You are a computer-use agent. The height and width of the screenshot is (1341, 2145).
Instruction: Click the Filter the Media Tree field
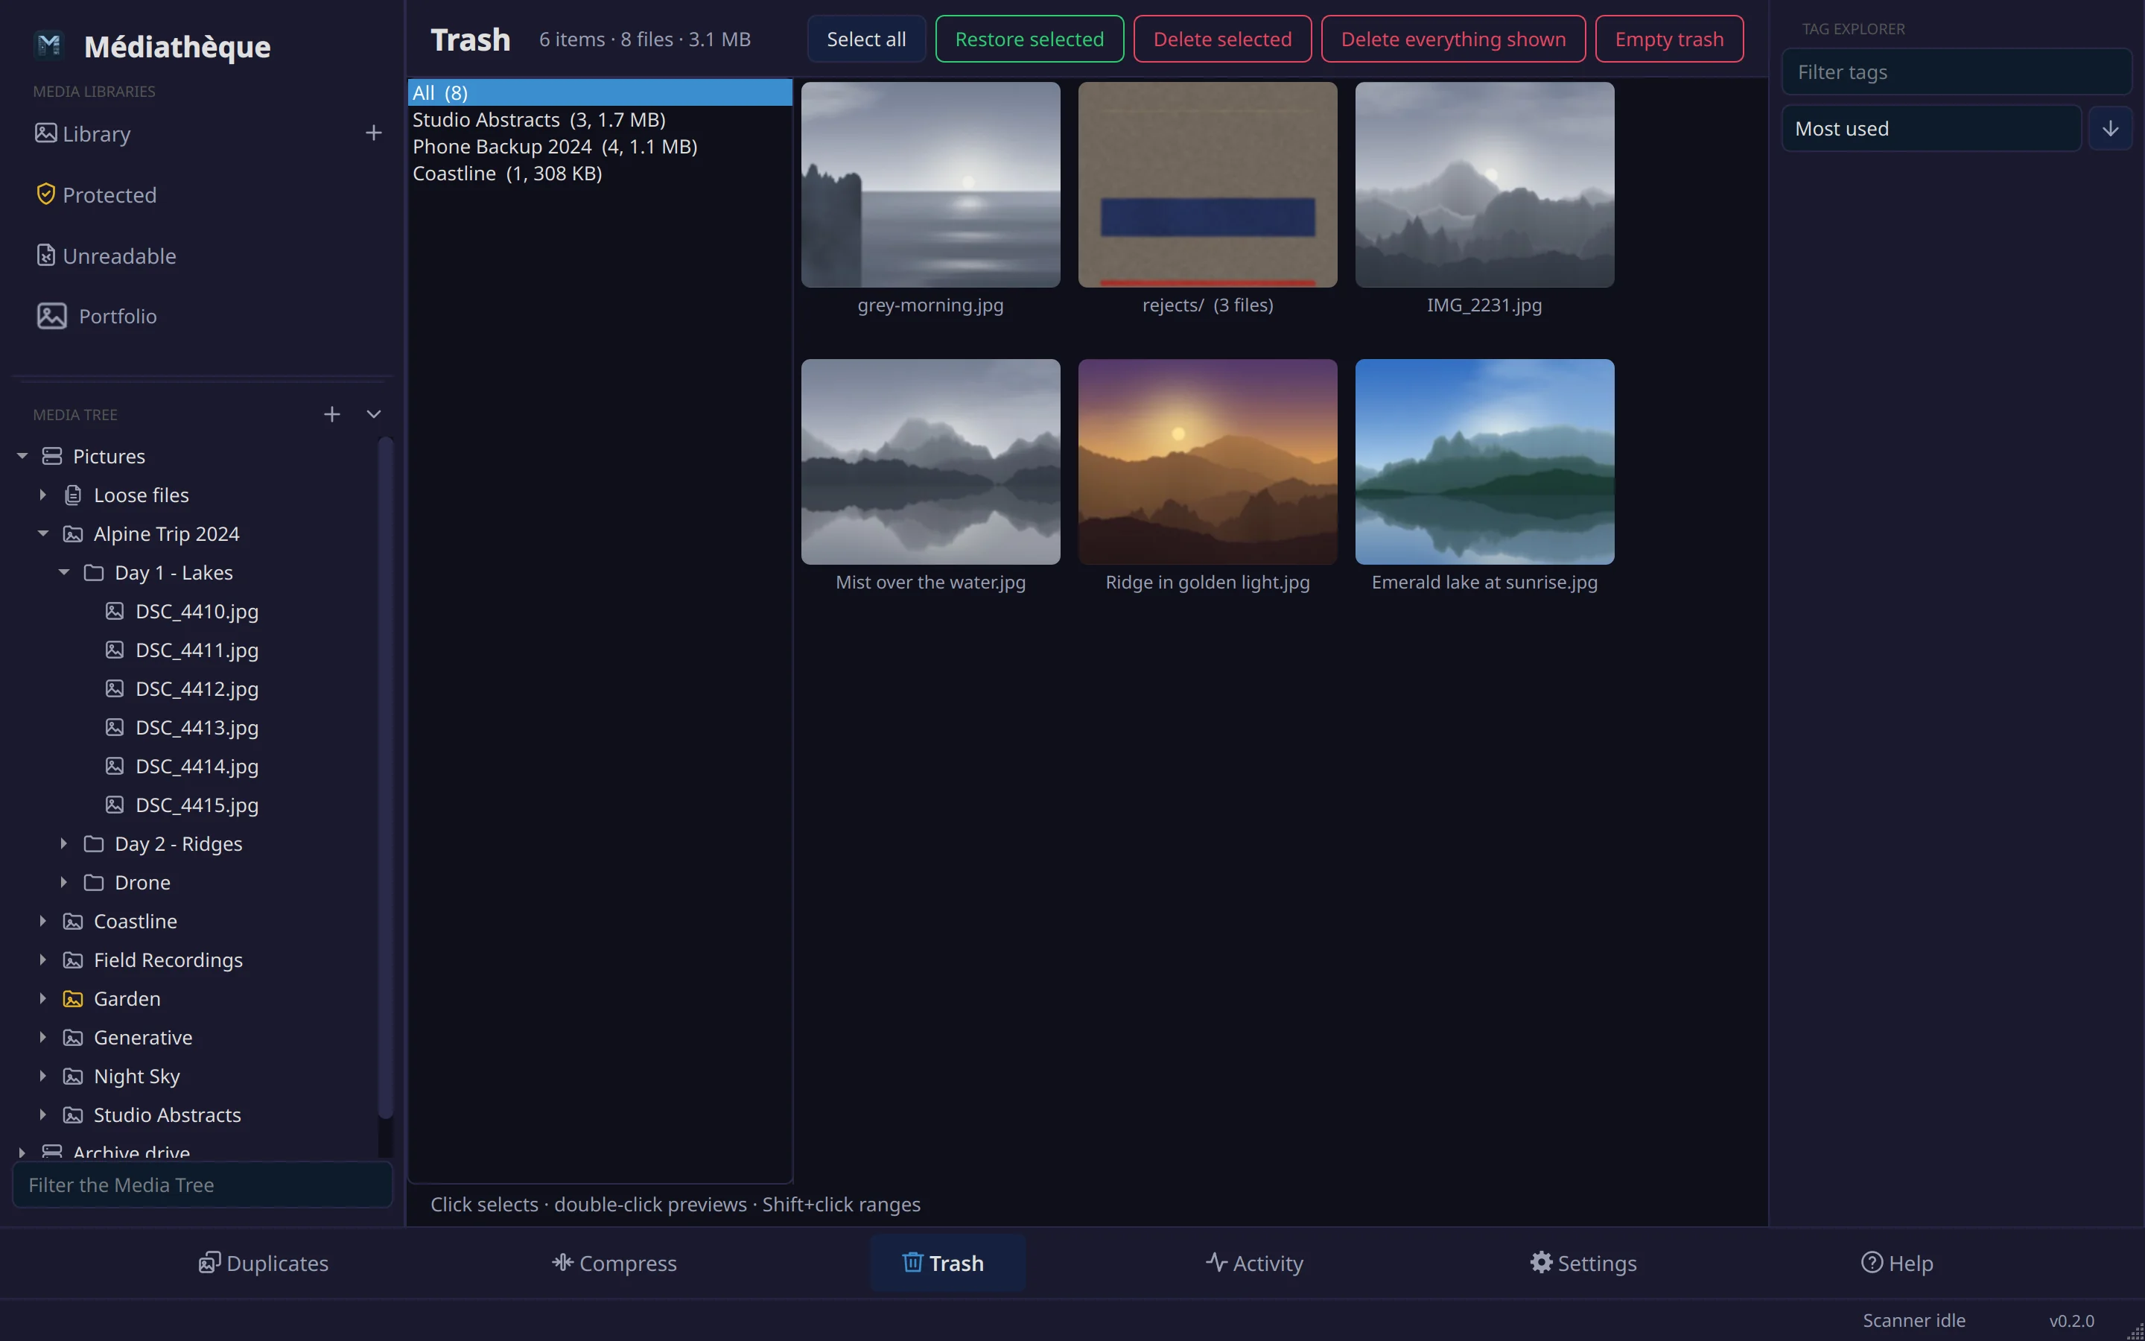[x=202, y=1185]
